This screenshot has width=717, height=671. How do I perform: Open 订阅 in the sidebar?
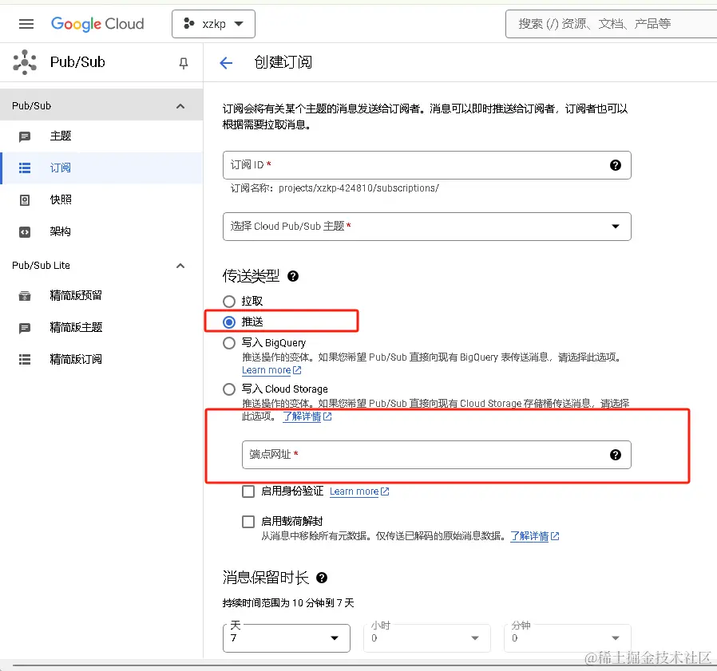[101, 168]
